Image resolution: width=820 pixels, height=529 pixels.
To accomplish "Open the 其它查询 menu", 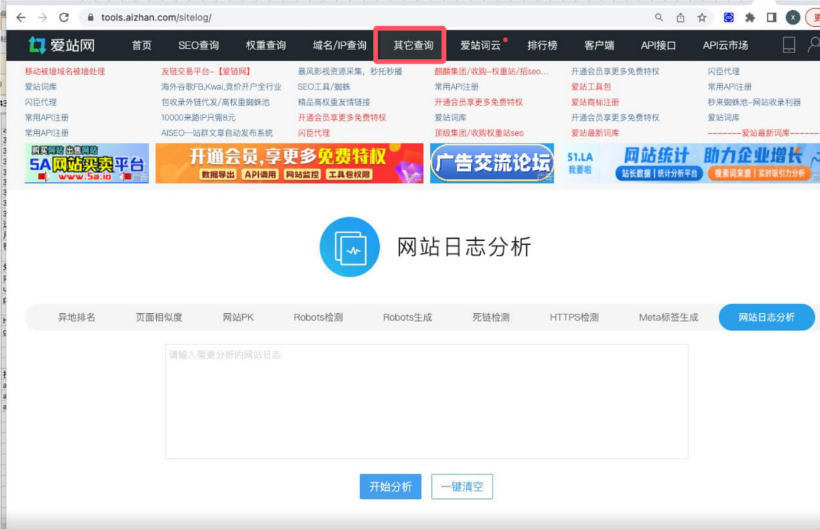I will [413, 45].
